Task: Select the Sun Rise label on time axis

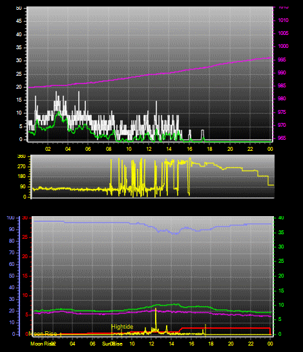Action: (x=112, y=344)
